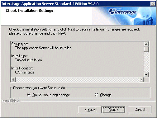Click the horizontal scroll right arrow

click(141, 80)
